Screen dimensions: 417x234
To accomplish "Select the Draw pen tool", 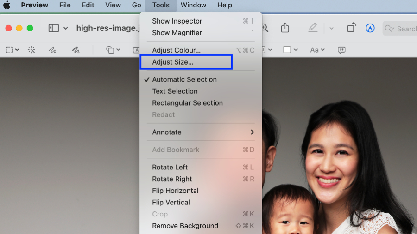I will click(76, 50).
